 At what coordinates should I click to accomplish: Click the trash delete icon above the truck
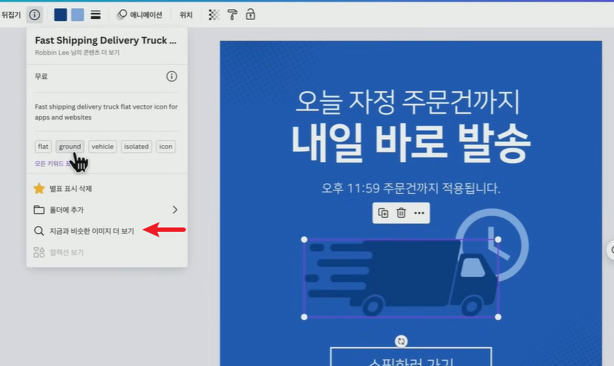click(x=401, y=213)
